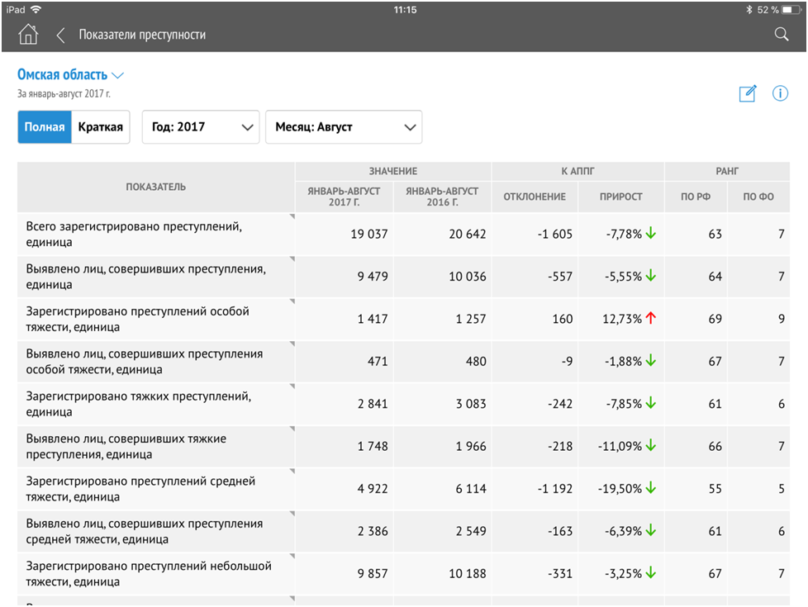Switch to Полная view mode

pyautogui.click(x=45, y=127)
